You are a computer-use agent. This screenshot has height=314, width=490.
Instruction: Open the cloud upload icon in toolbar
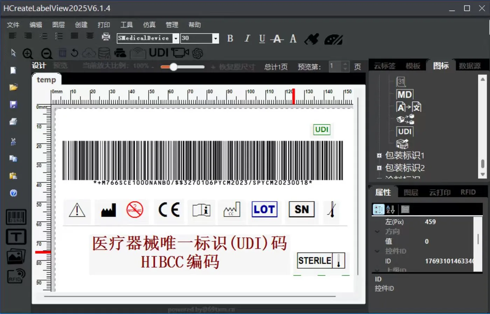pos(89,53)
